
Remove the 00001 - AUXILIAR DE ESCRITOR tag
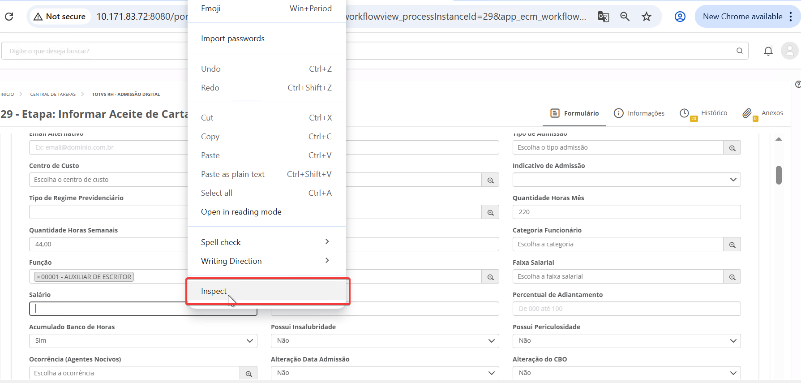pyautogui.click(x=38, y=277)
